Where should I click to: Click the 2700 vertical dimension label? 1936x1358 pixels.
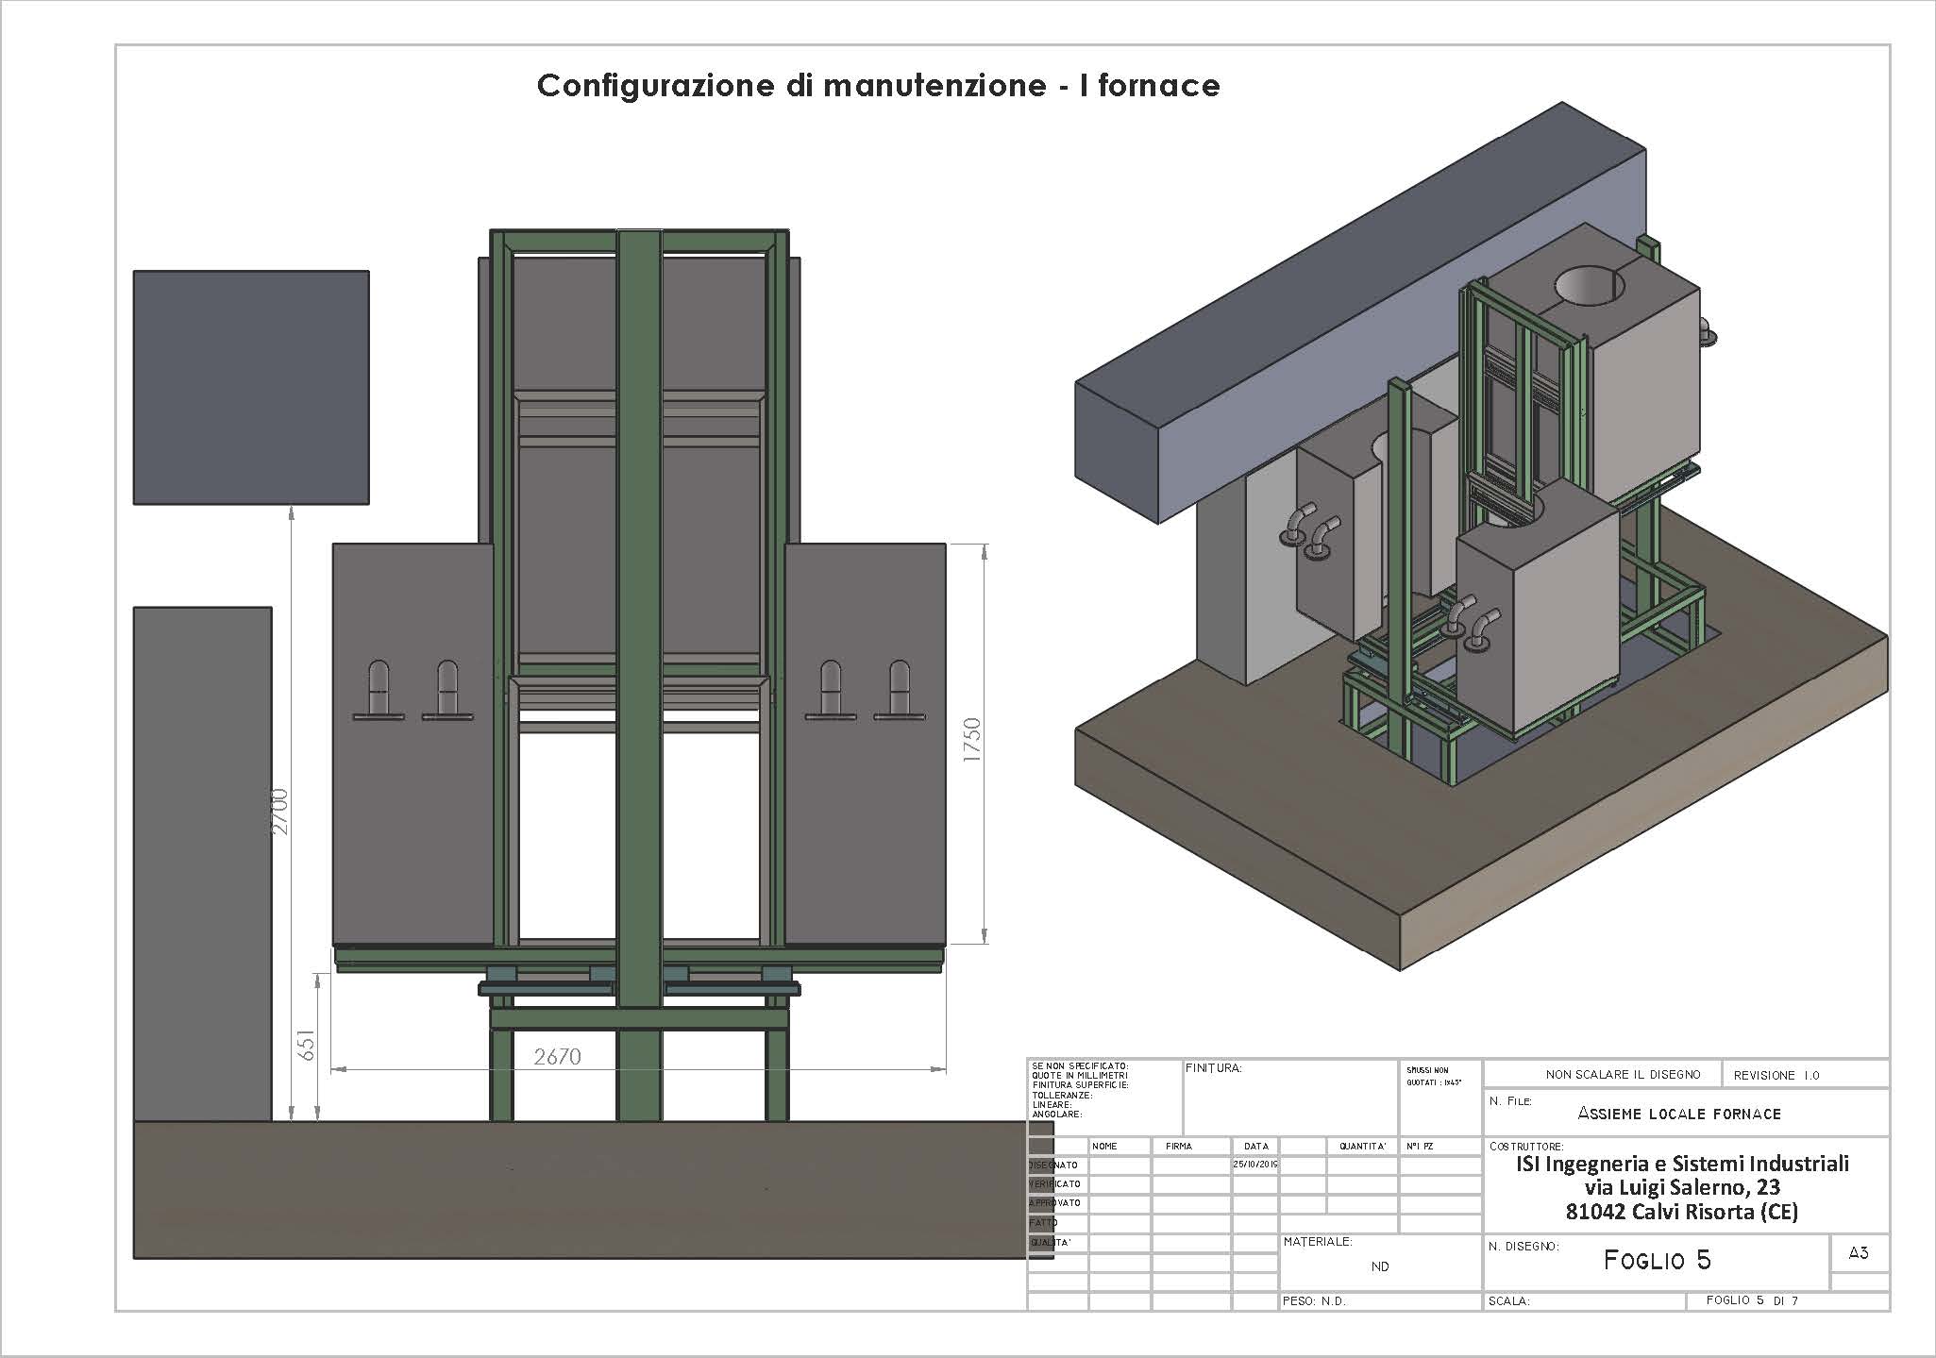click(x=279, y=812)
